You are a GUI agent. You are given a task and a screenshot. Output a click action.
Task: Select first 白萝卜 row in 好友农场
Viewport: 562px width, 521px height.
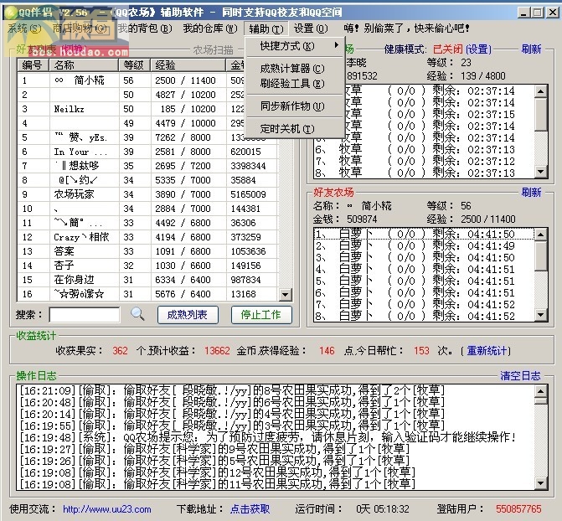coord(424,235)
